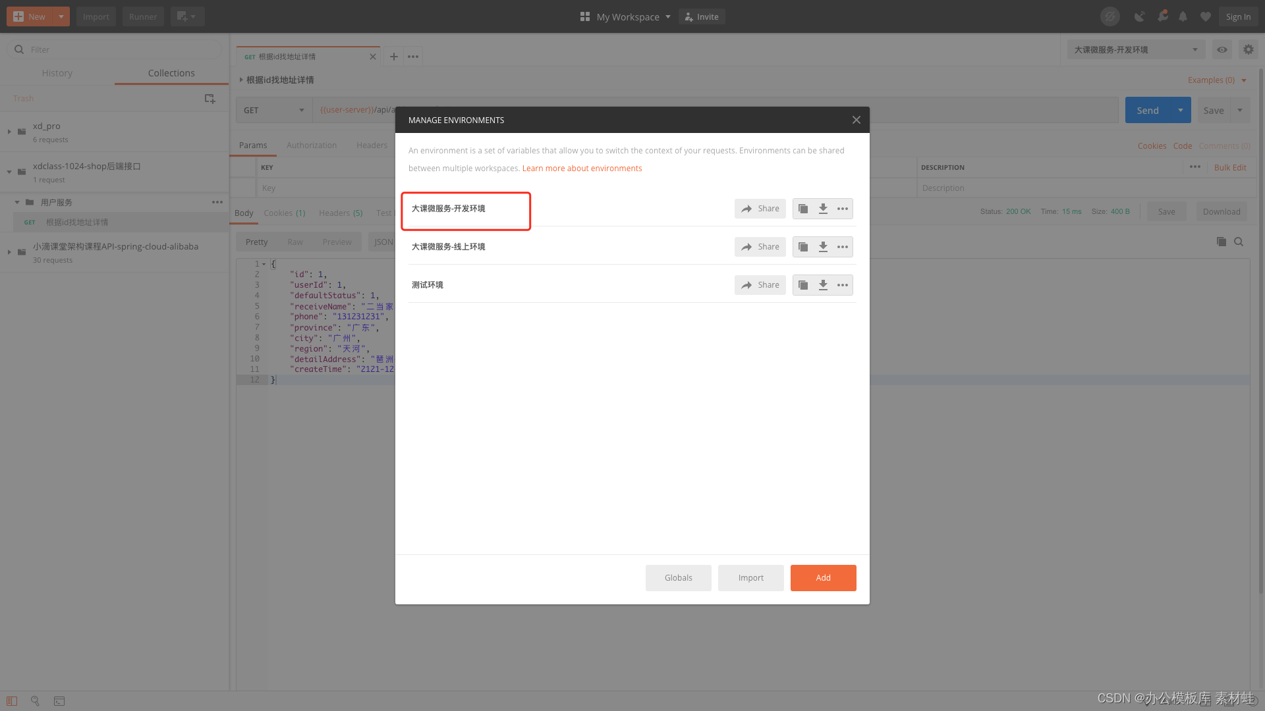Add a new environment

pyautogui.click(x=824, y=578)
